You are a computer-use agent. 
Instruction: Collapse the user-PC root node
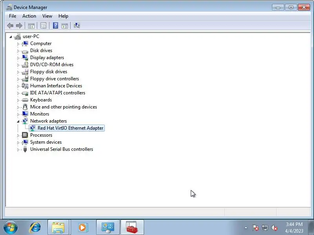11,37
